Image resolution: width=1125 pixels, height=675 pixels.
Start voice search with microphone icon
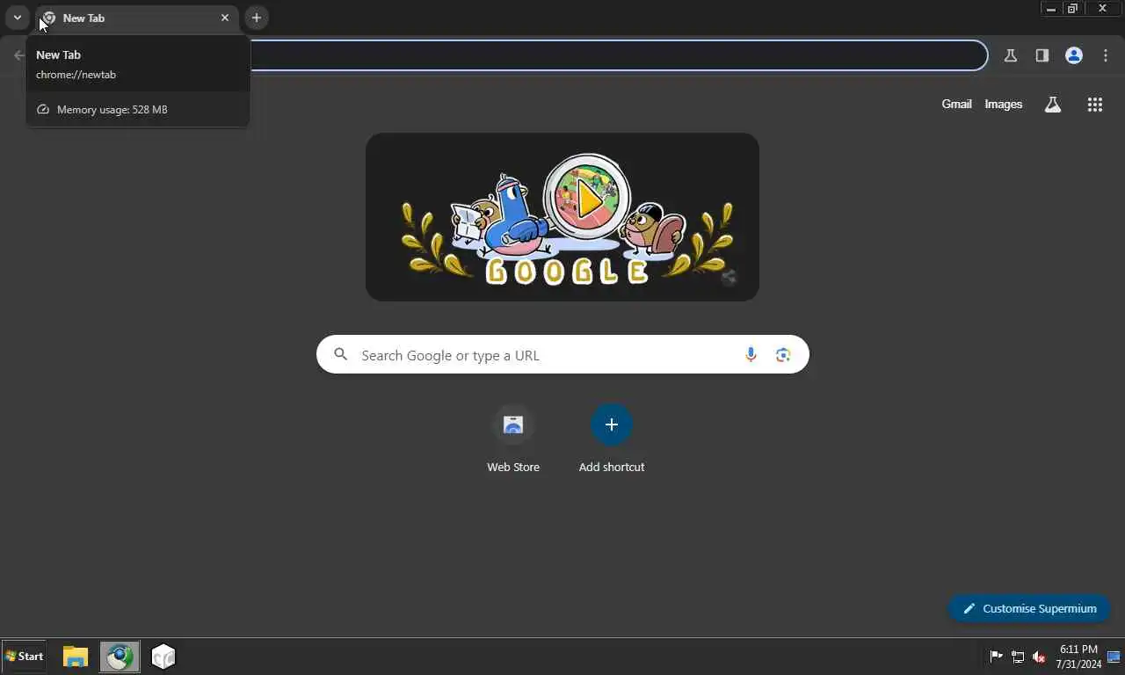click(x=751, y=355)
